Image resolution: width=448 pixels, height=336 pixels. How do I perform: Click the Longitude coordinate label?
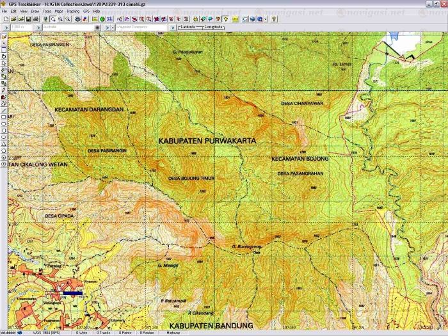[x=214, y=28]
